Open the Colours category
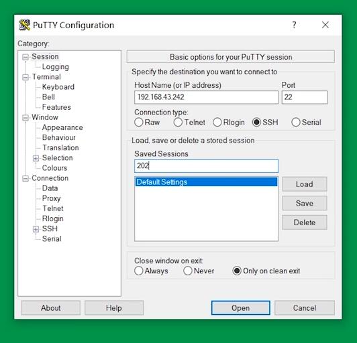 pyautogui.click(x=54, y=168)
